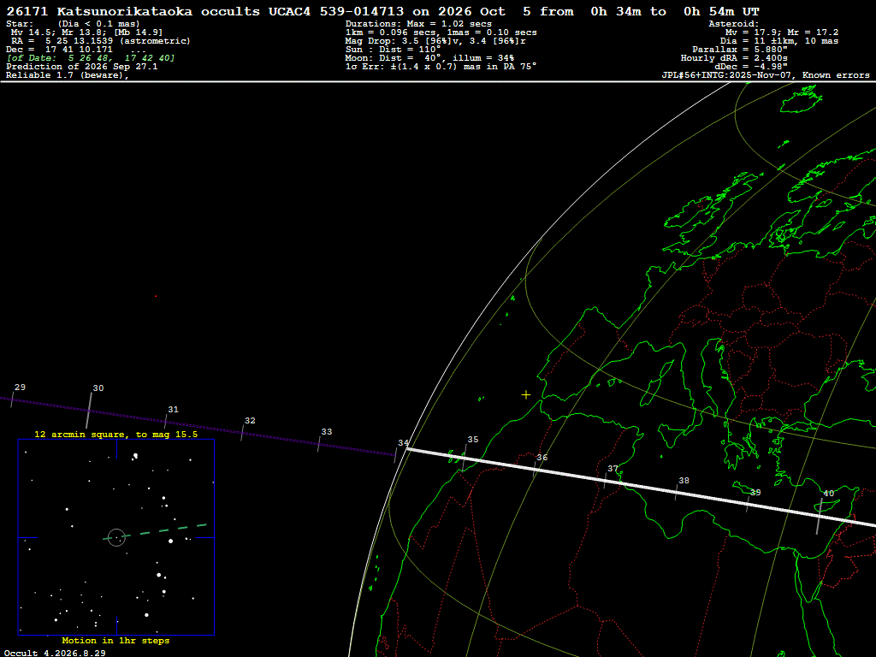Click the minute 32 tick on dotted path
The width and height of the screenshot is (876, 657).
[x=242, y=432]
